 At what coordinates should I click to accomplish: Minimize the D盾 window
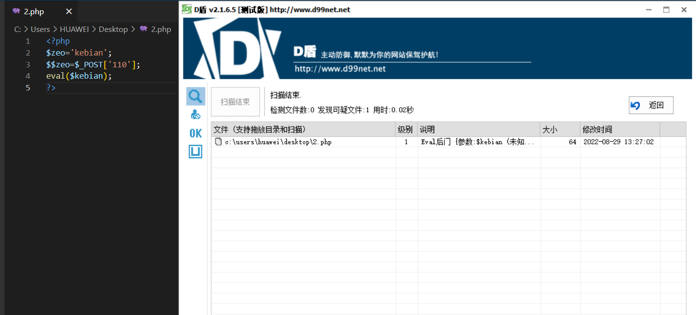pos(649,9)
